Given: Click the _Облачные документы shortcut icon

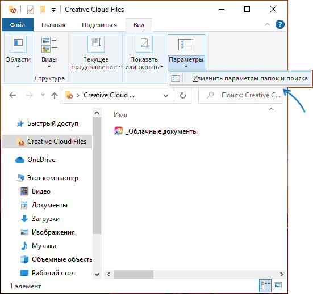Looking at the screenshot, I should click(x=118, y=131).
